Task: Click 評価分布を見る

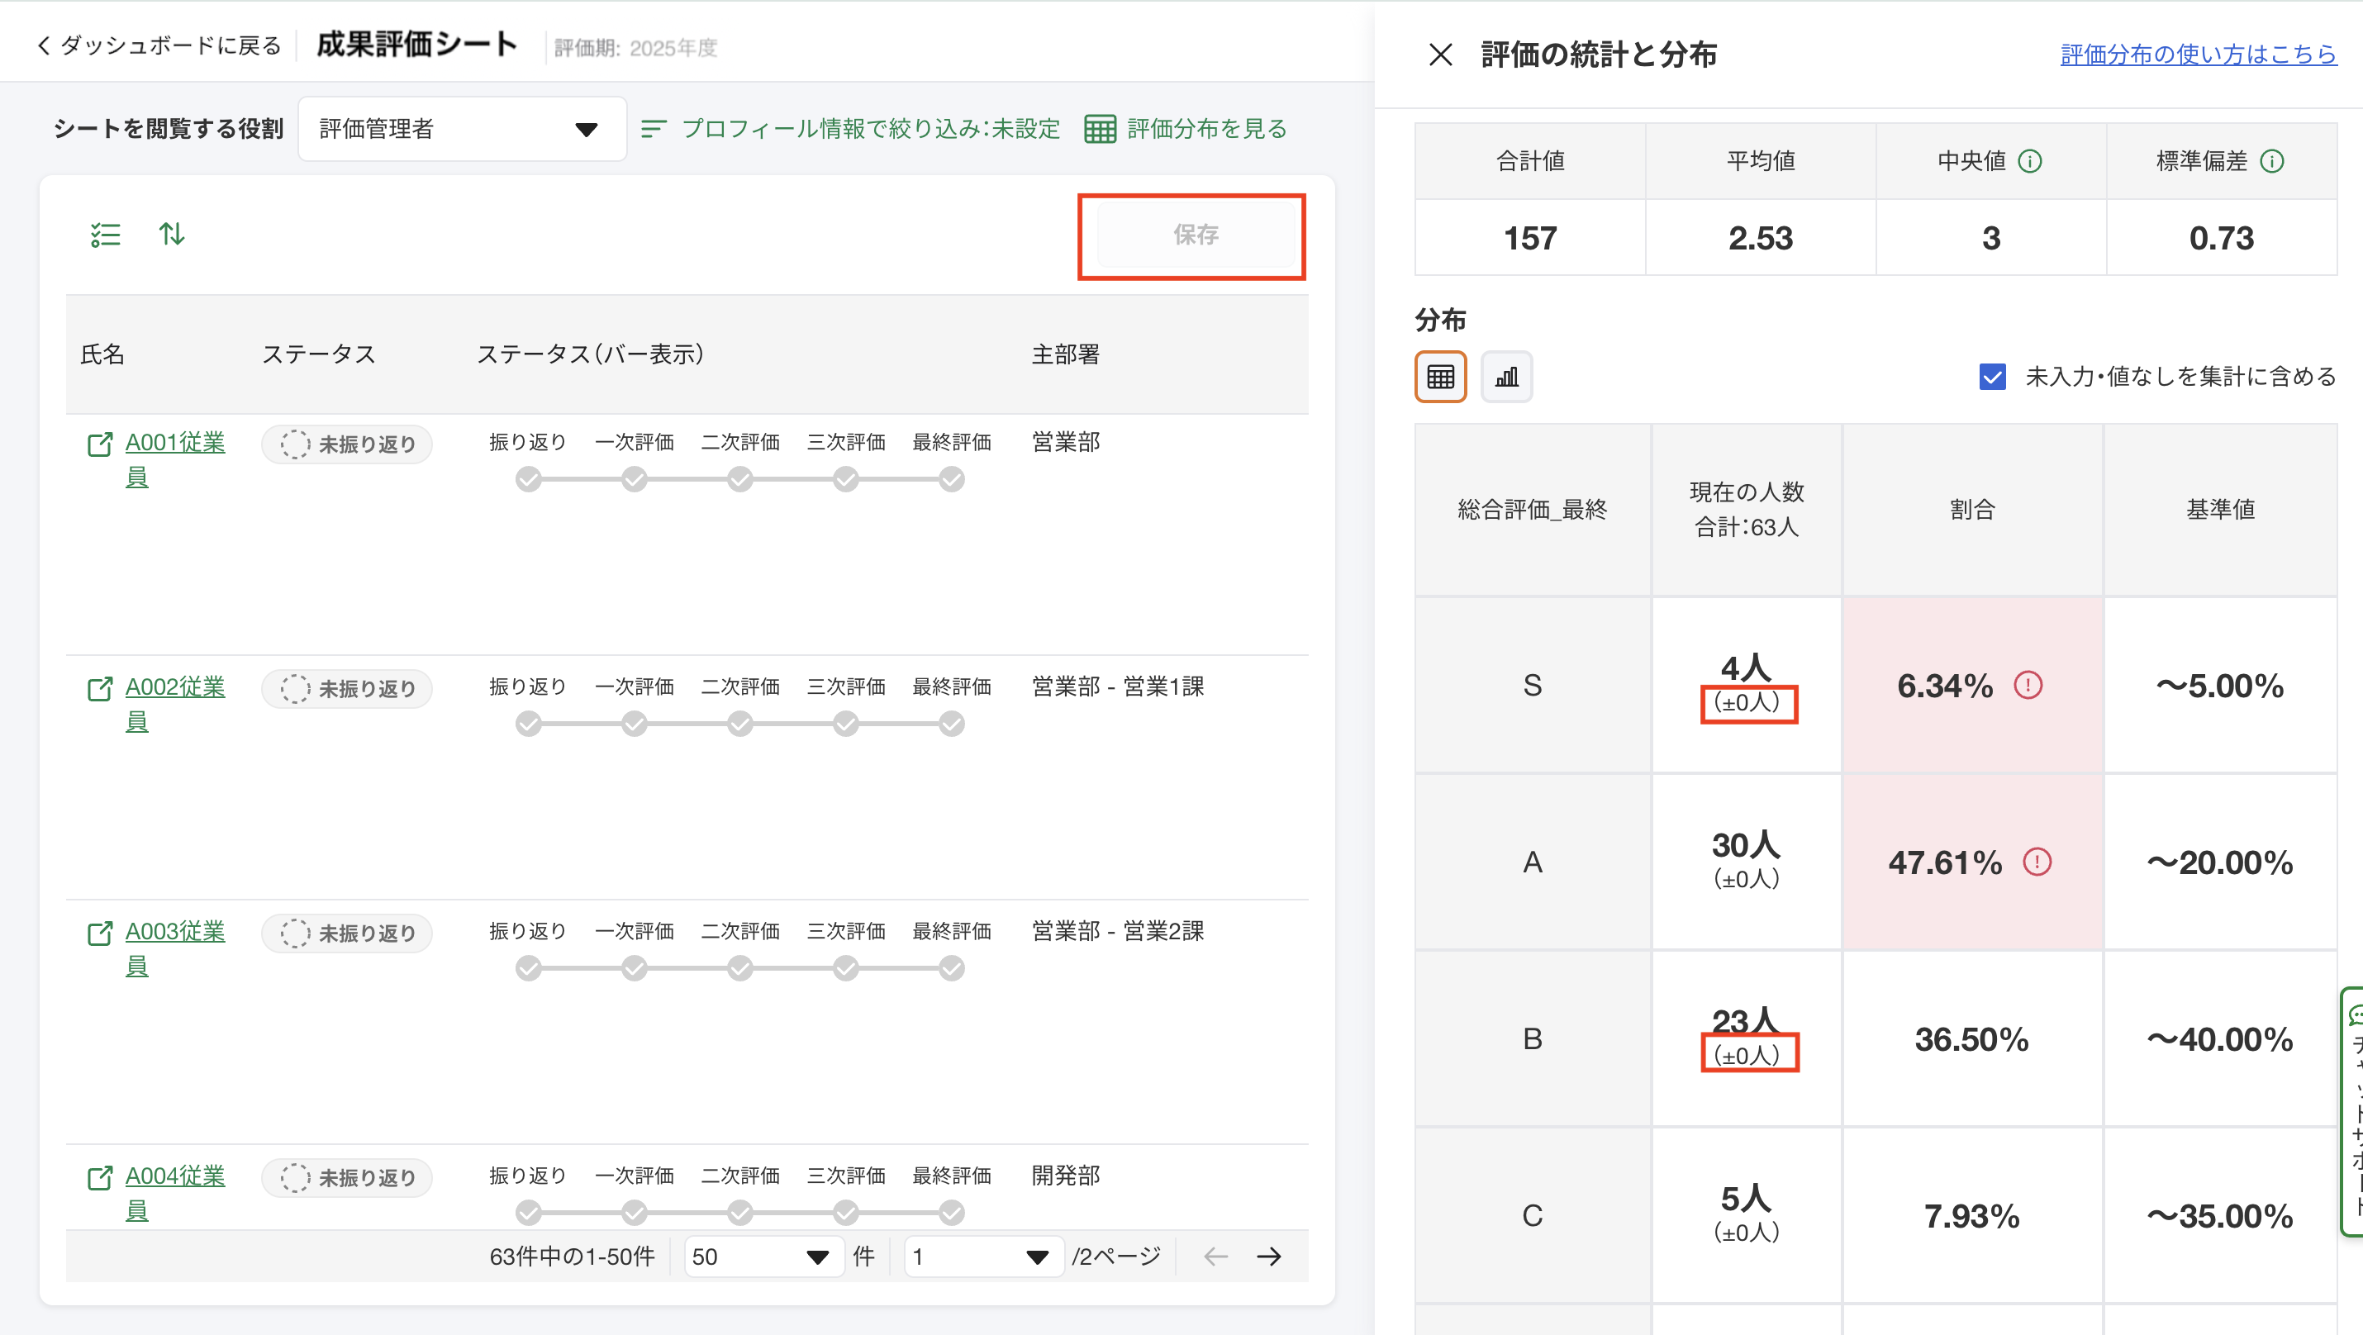Action: (1186, 129)
